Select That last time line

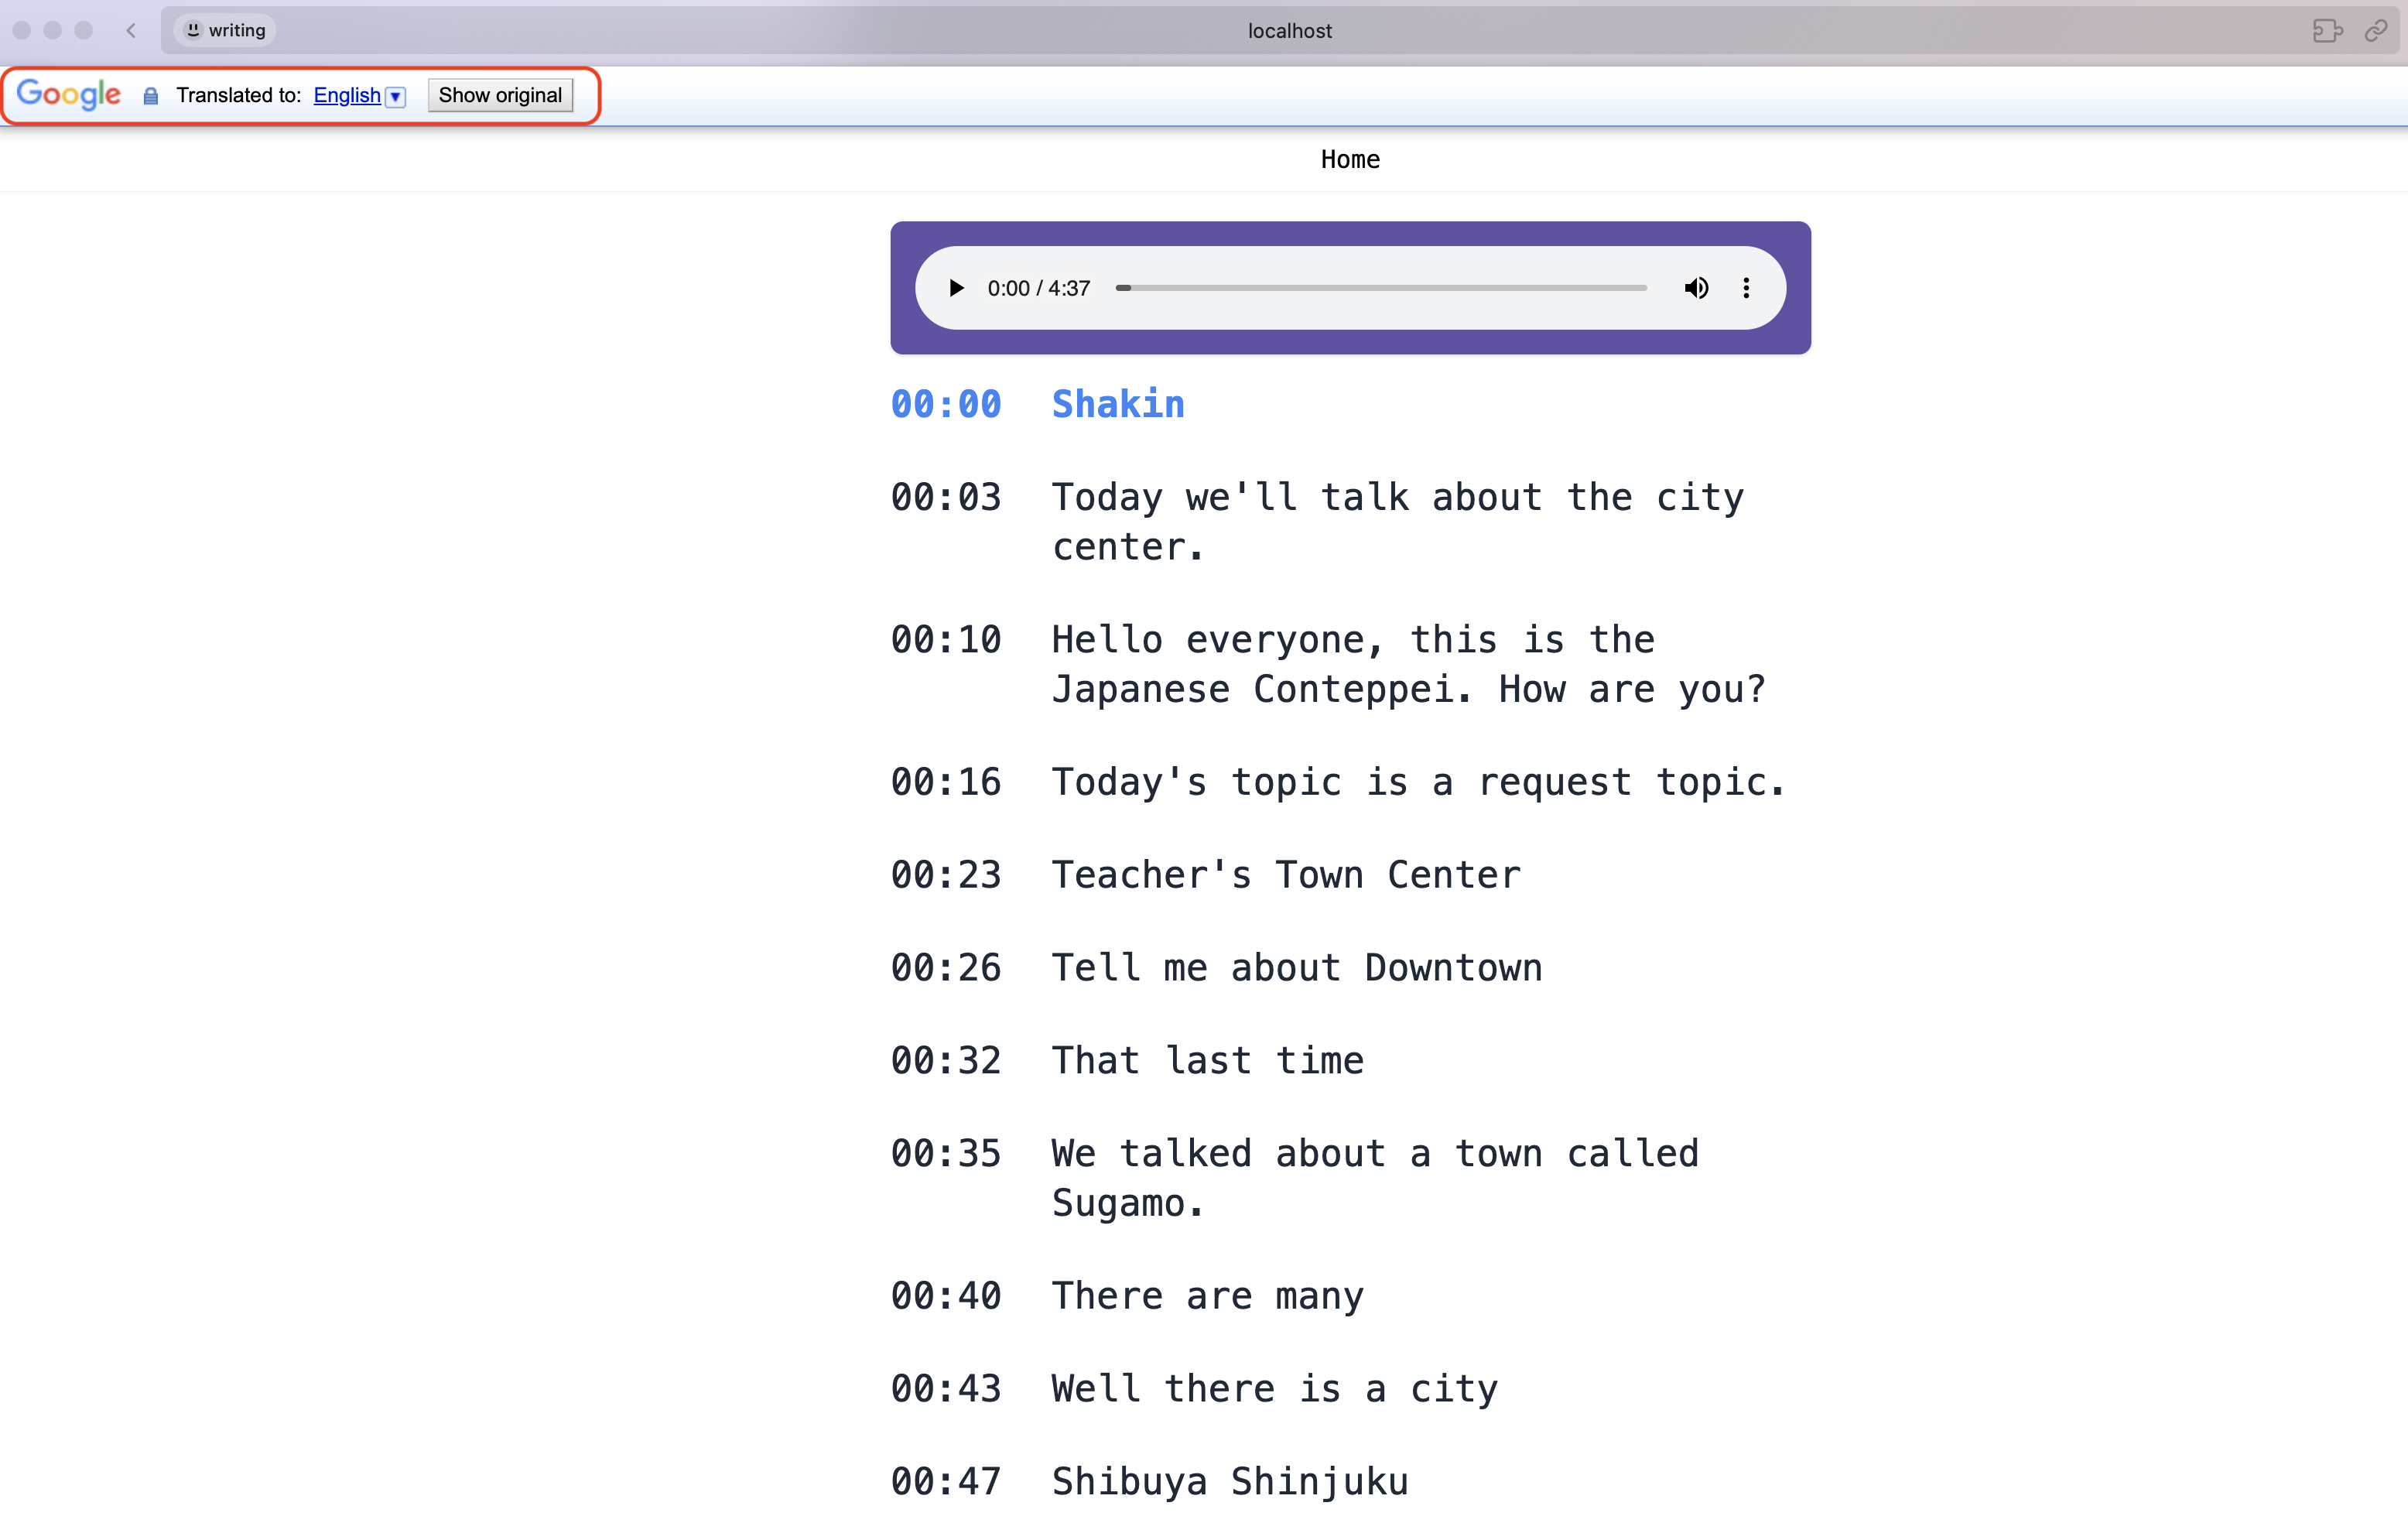click(1208, 1061)
